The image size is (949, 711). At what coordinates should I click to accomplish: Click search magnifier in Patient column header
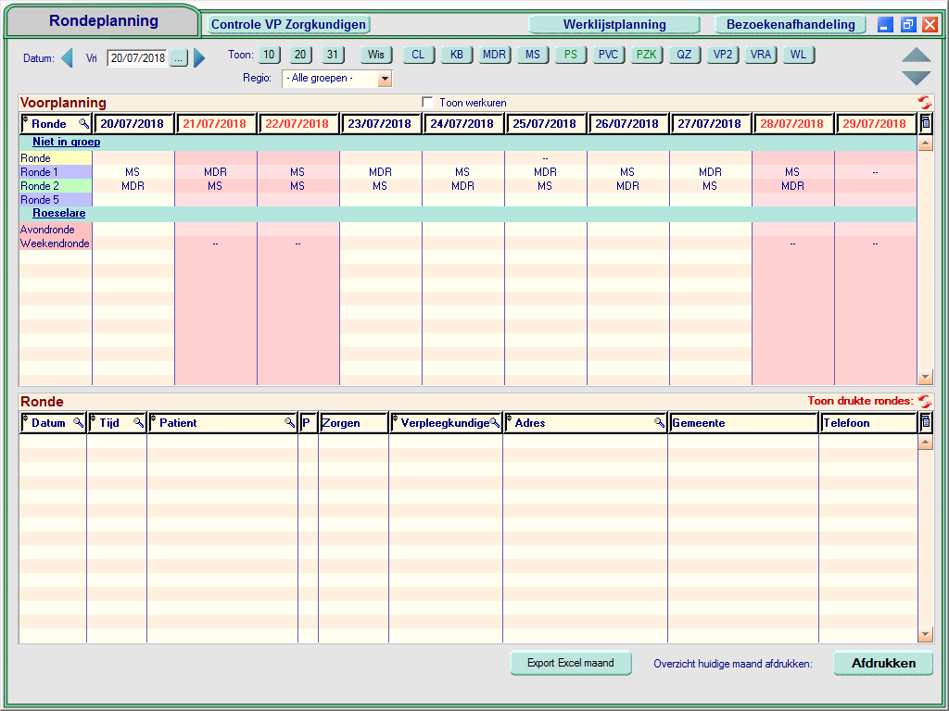pos(289,423)
